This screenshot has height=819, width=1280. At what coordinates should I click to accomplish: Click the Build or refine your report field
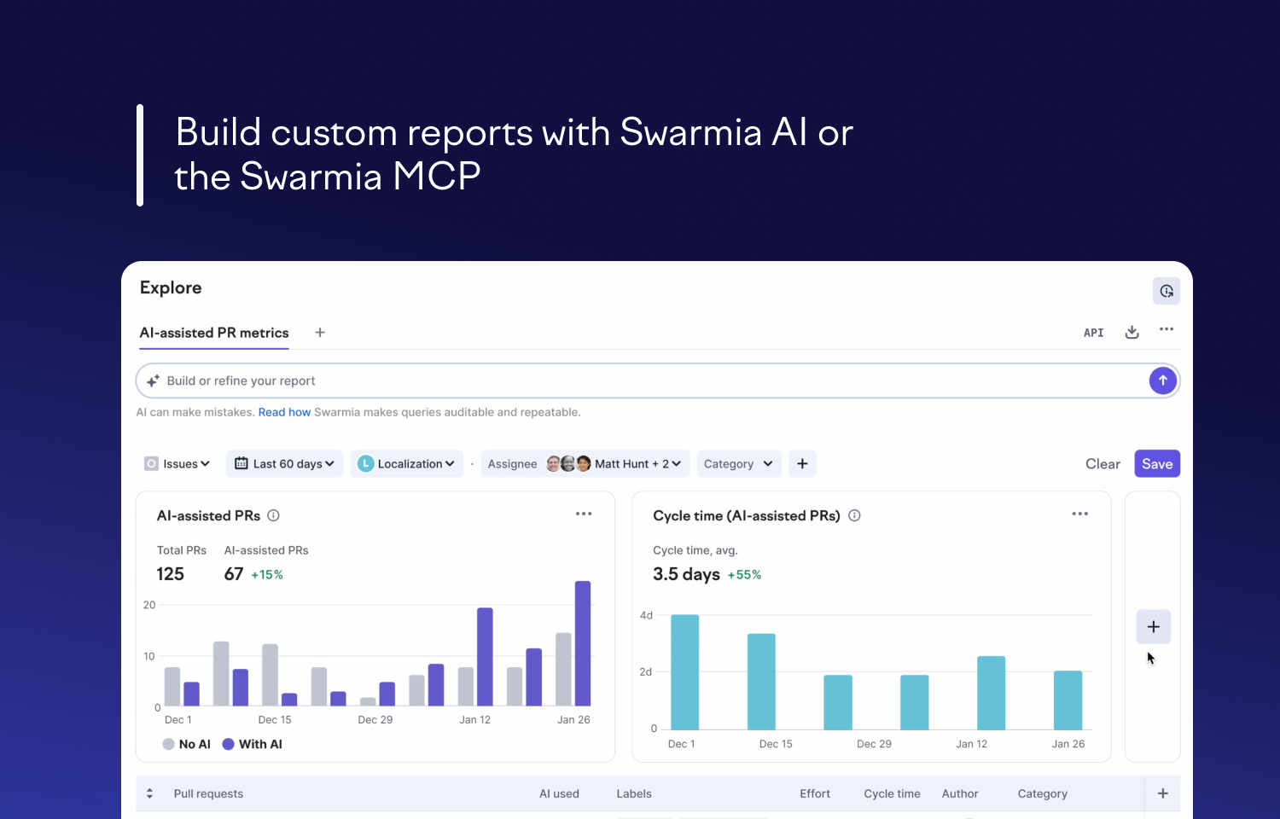pyautogui.click(x=657, y=380)
